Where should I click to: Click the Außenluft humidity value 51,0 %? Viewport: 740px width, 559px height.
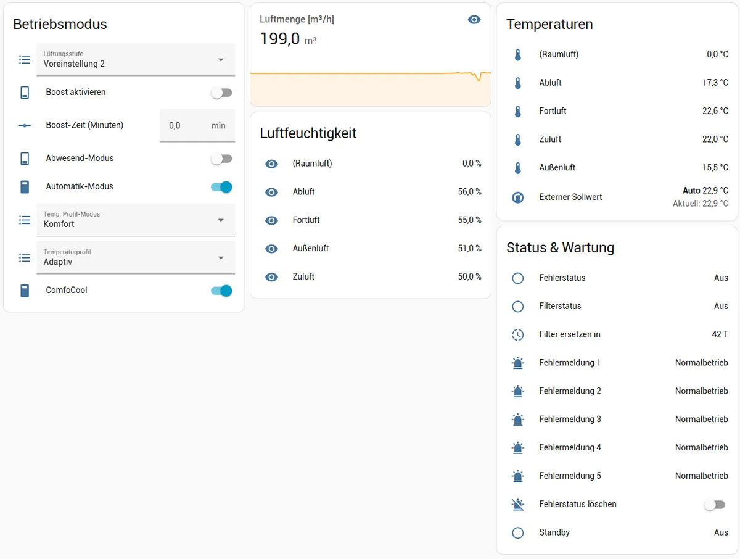[x=470, y=249]
